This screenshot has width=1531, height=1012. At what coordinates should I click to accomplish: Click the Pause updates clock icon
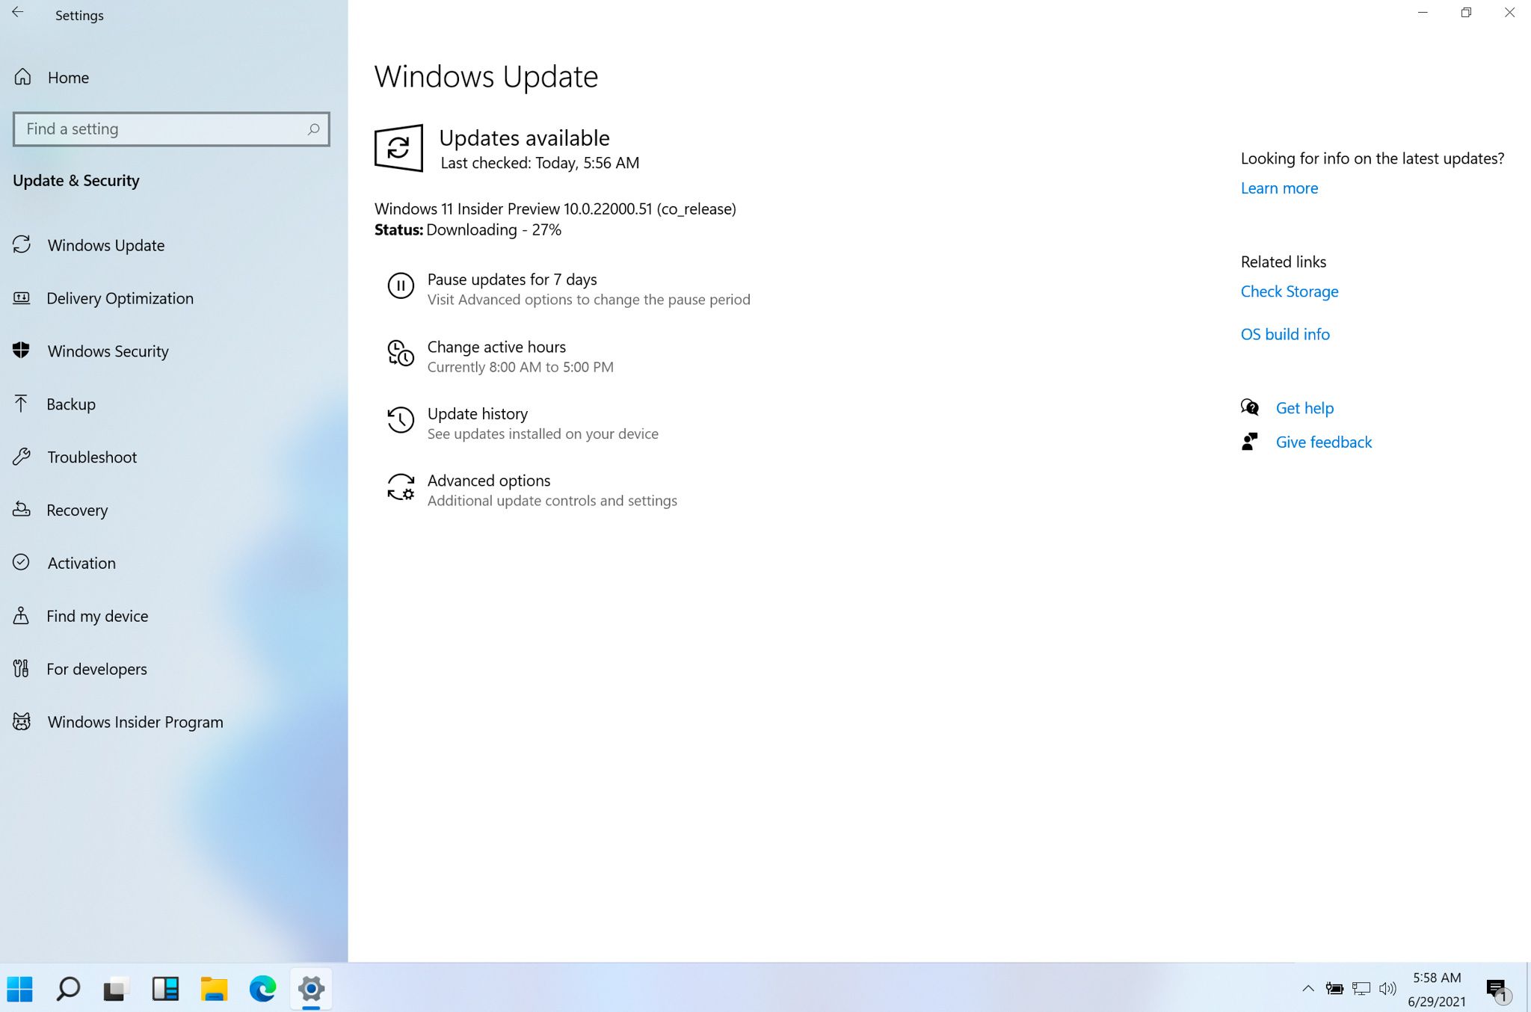[400, 283]
